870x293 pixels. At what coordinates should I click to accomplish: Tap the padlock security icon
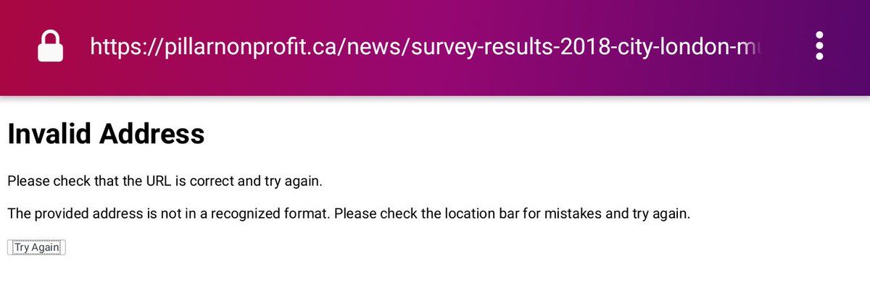pos(50,47)
